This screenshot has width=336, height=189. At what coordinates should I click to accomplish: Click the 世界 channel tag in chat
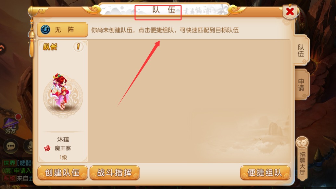tap(9, 163)
